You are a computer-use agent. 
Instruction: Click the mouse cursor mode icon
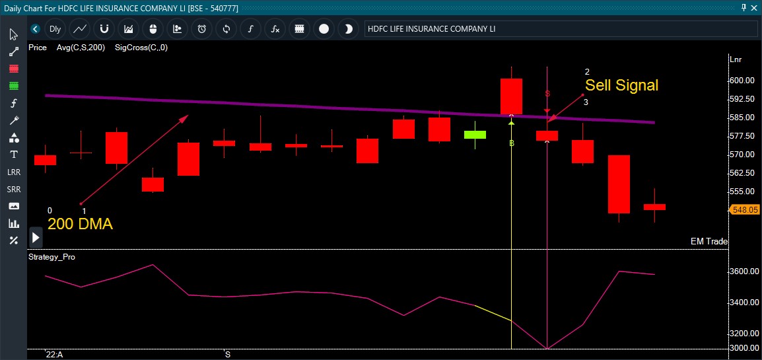tap(153, 29)
